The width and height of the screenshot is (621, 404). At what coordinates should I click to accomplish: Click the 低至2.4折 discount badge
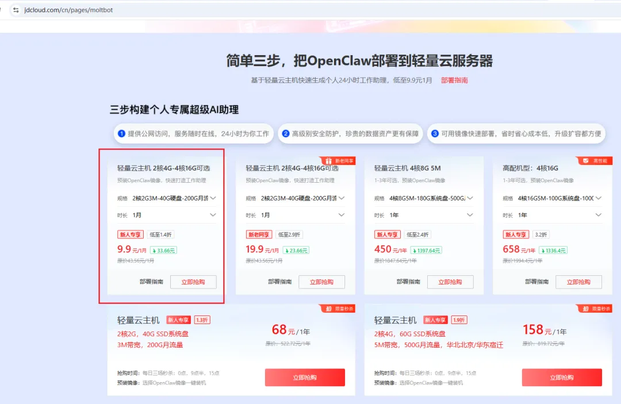[x=418, y=234]
